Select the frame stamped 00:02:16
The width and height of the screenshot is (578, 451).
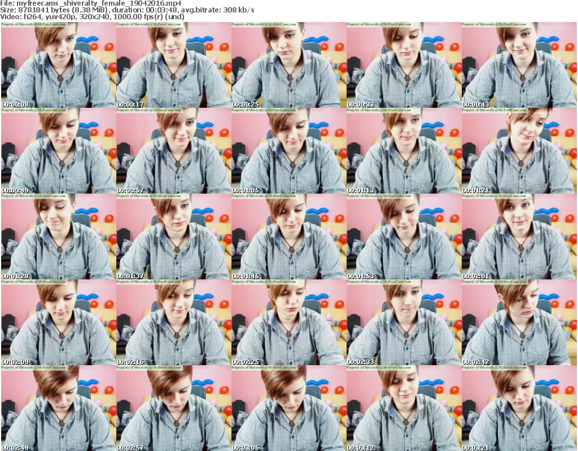[x=174, y=323]
